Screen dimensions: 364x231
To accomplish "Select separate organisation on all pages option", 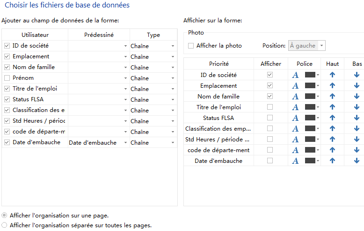I will click(x=5, y=225).
